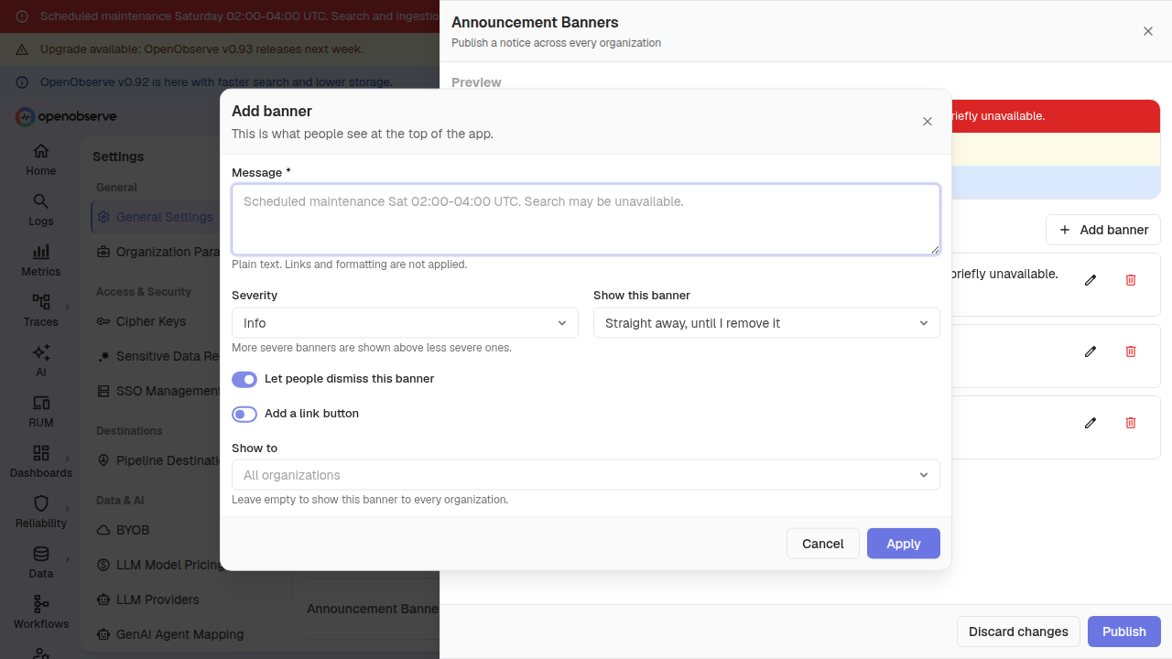Click the openobserve logo

[66, 116]
